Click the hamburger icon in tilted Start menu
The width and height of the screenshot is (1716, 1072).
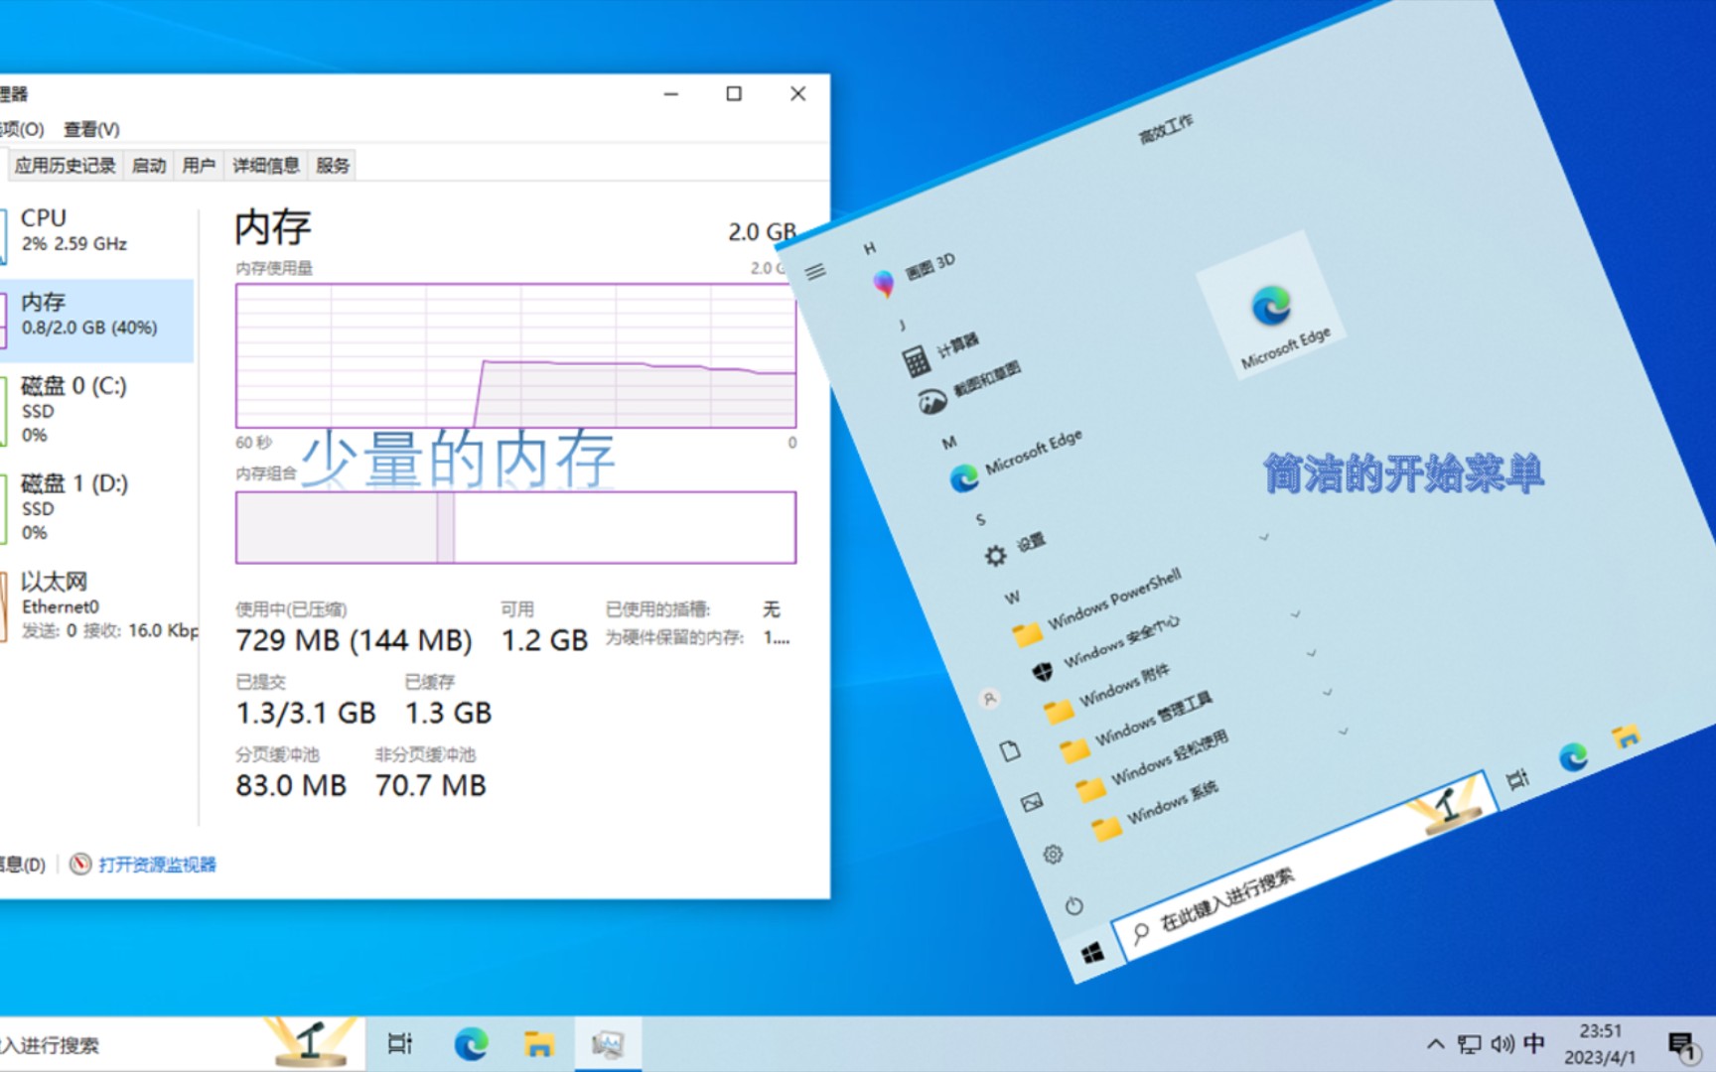coord(815,271)
